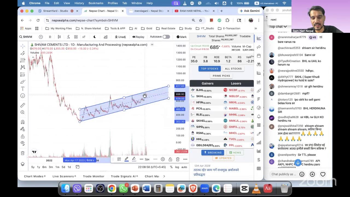
Task: Open drawing settings gear in floating toolbar
Action: (163, 159)
